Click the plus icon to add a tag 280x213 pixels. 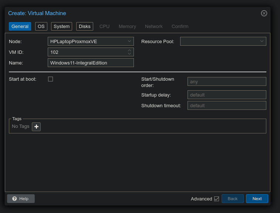tap(36, 127)
